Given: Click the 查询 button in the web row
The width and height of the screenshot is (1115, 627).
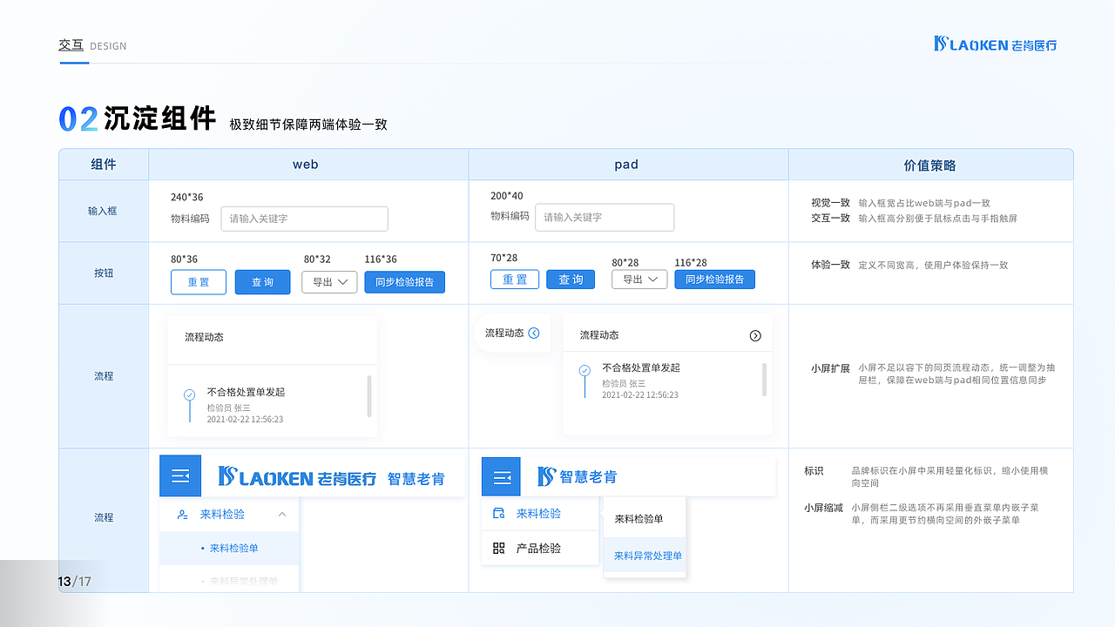Looking at the screenshot, I should tap(262, 281).
